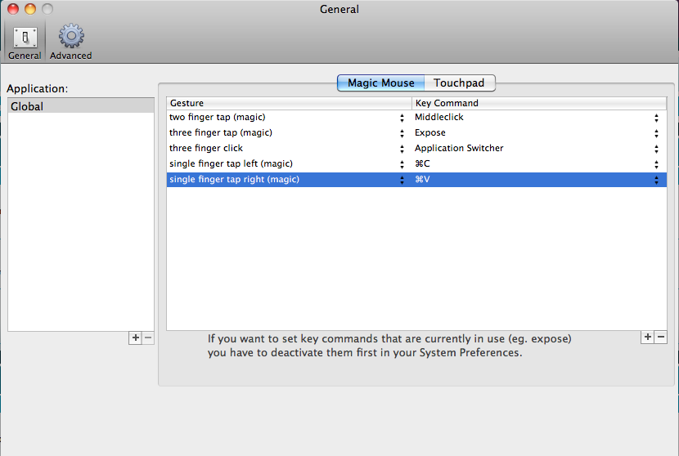Select the Global application entry

tap(81, 106)
